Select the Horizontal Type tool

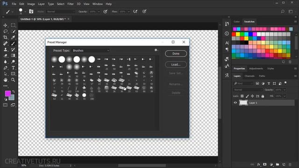(x=13, y=68)
